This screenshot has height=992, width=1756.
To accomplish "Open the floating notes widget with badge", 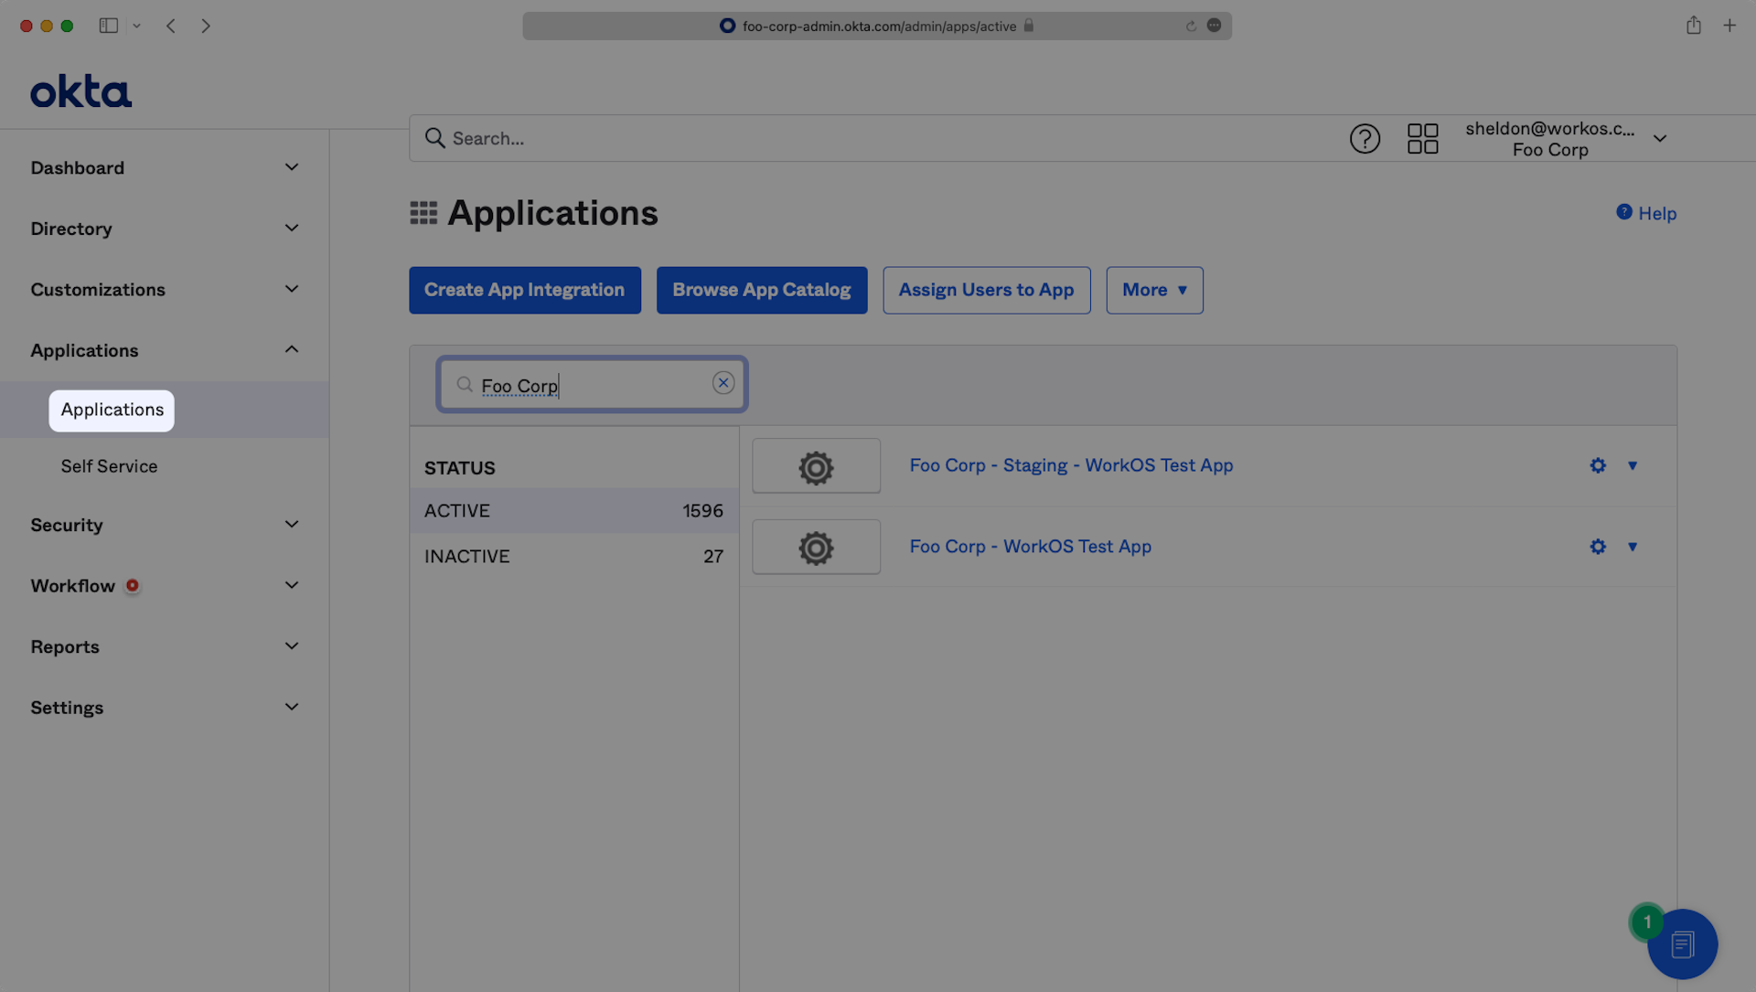I will [1681, 944].
